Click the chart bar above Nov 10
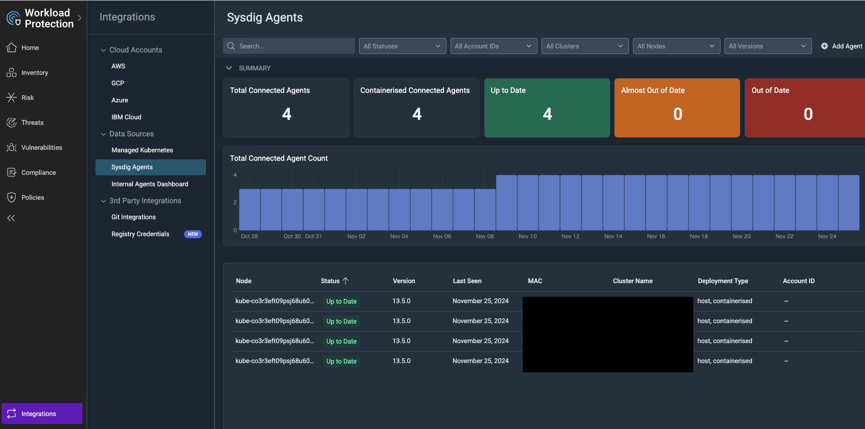Image resolution: width=865 pixels, height=429 pixels. [x=527, y=202]
